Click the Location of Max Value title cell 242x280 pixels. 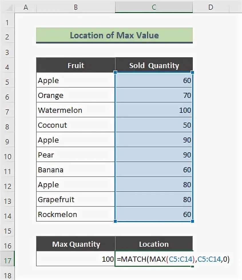(114, 35)
